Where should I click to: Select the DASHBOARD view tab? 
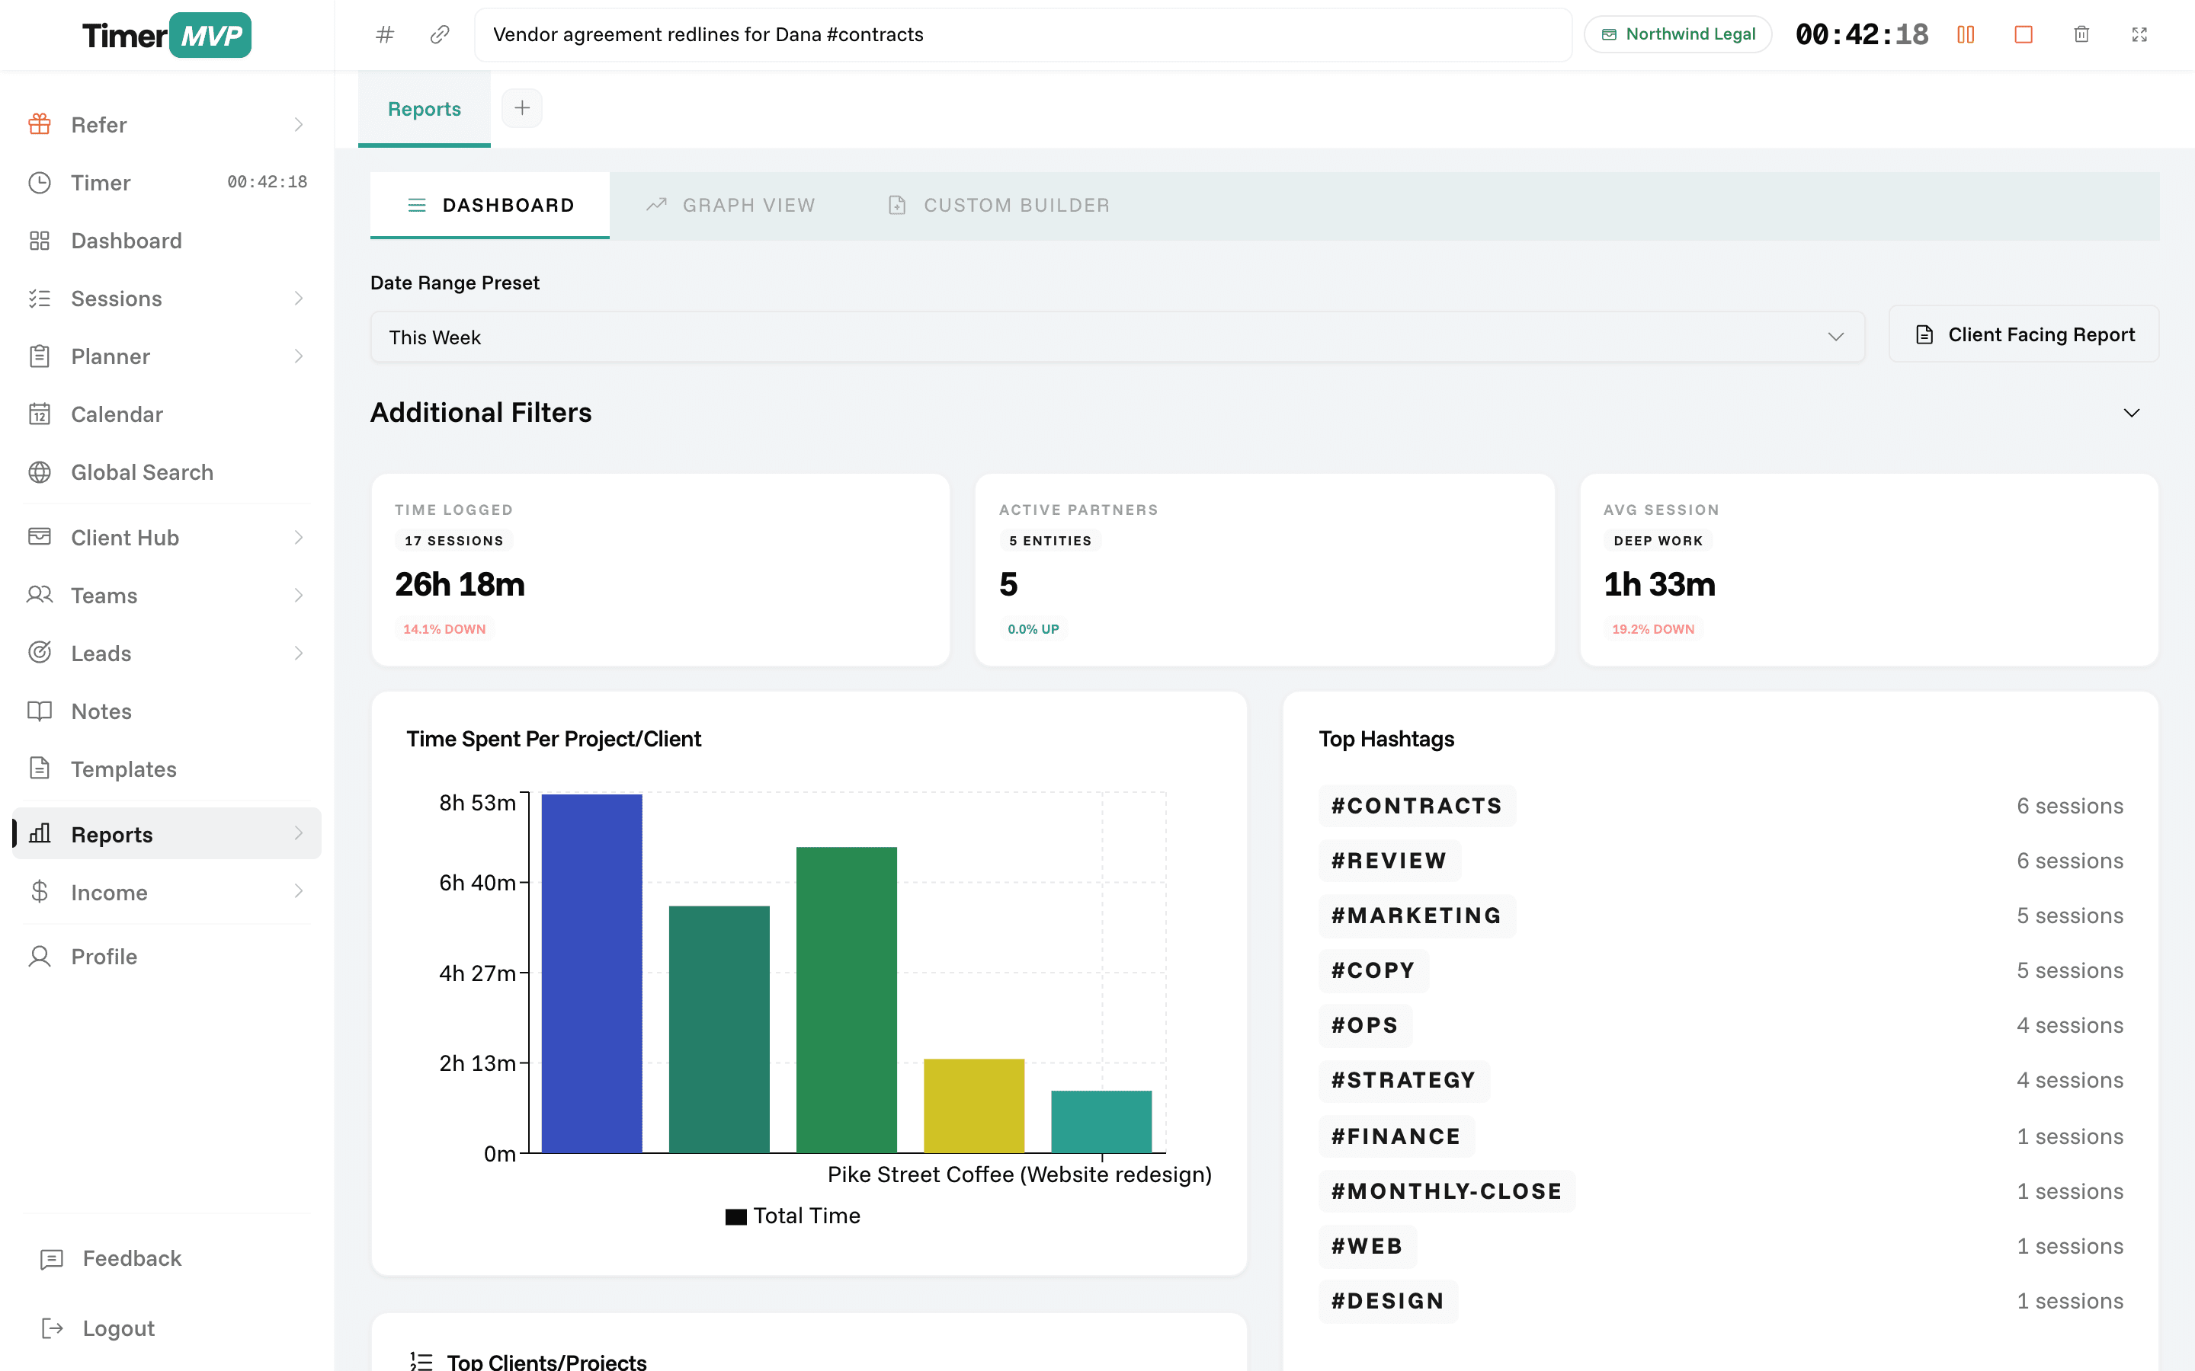490,205
